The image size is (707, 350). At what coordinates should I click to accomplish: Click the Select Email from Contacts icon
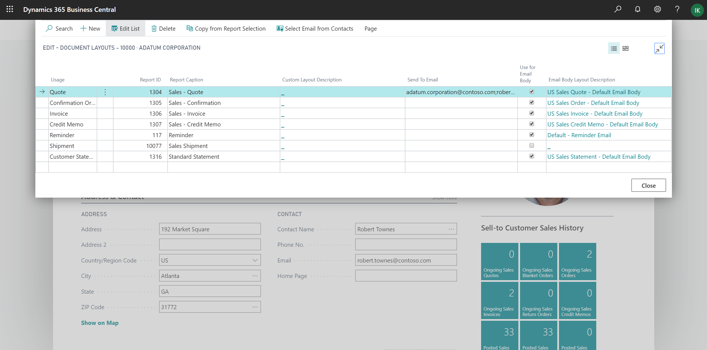[x=279, y=28]
